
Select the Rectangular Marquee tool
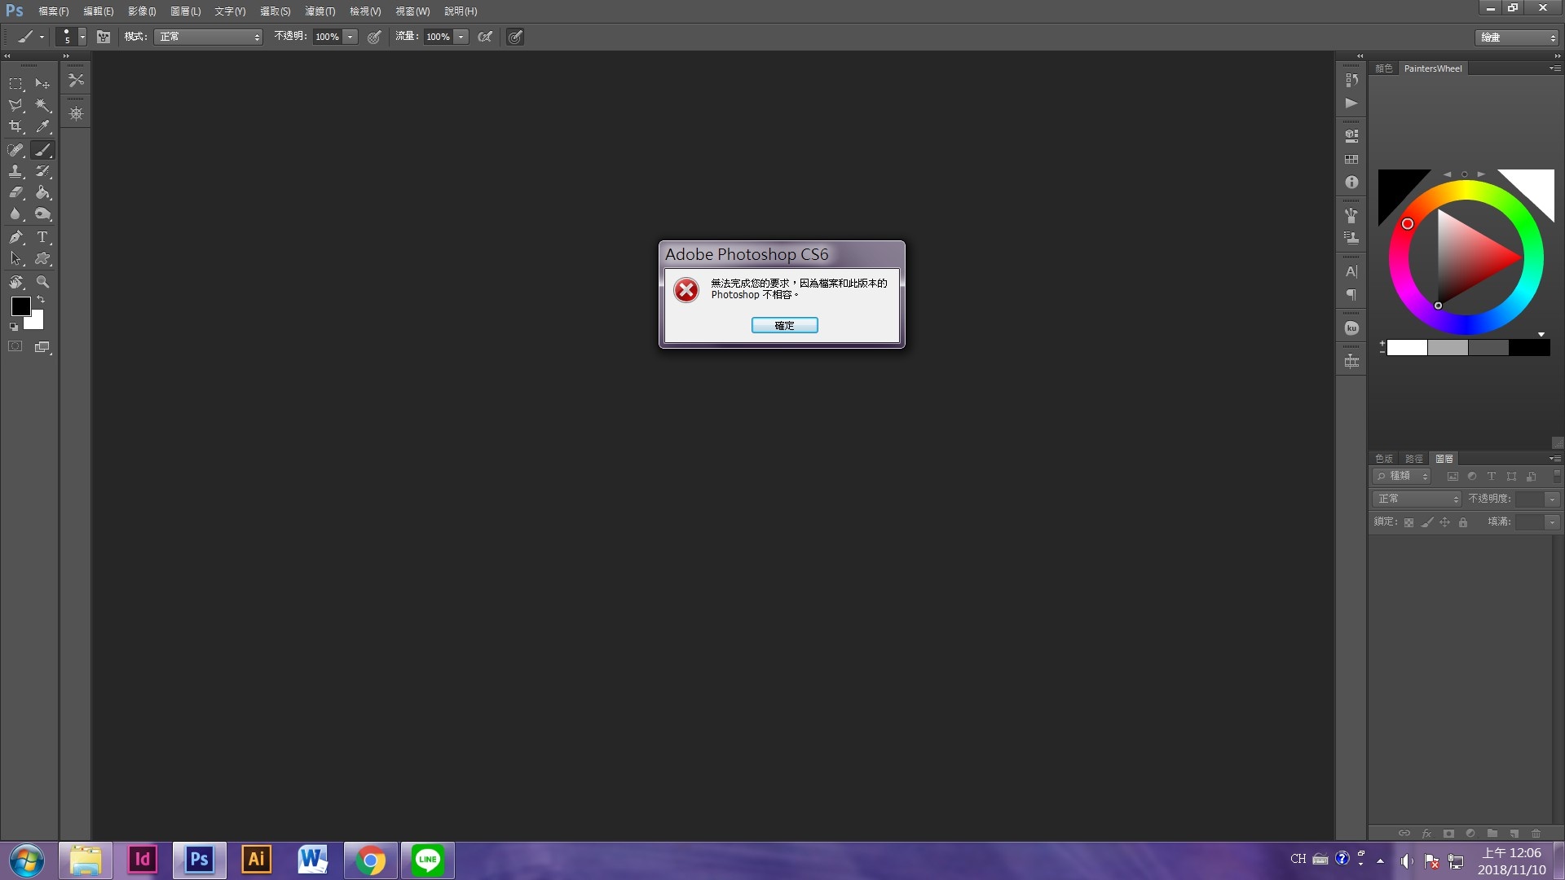[15, 84]
